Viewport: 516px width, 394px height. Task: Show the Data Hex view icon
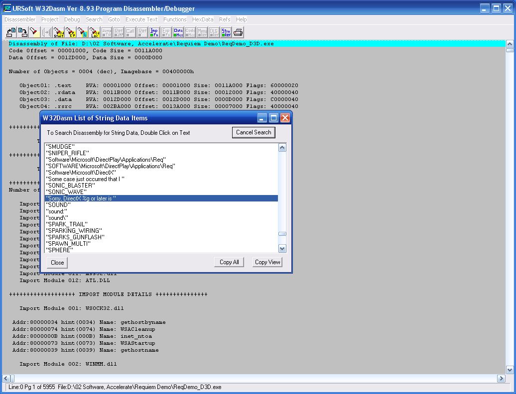(178, 32)
